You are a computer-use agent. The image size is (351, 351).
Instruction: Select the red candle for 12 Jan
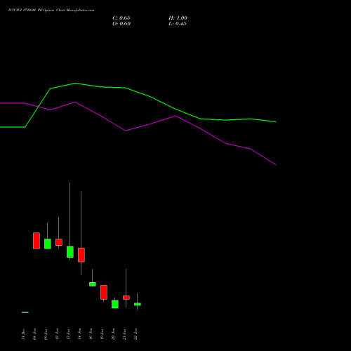pos(59,242)
